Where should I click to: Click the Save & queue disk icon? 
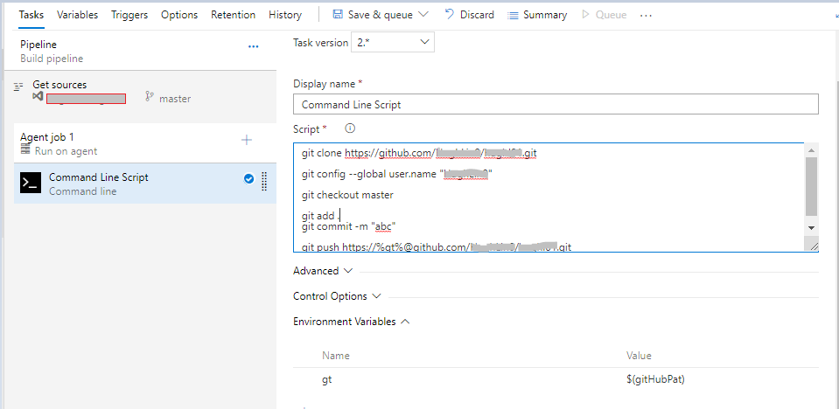(x=337, y=15)
